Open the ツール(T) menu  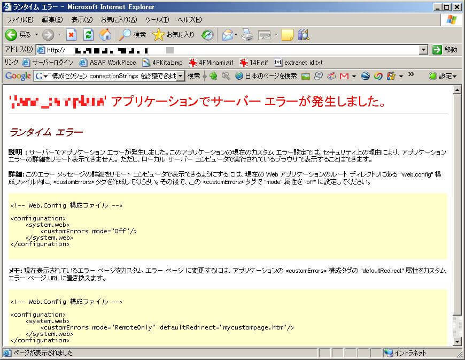(x=157, y=20)
